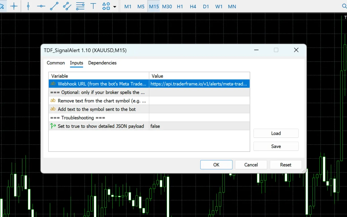Select the M15 timeframe button
The image size is (347, 217).
154,7
